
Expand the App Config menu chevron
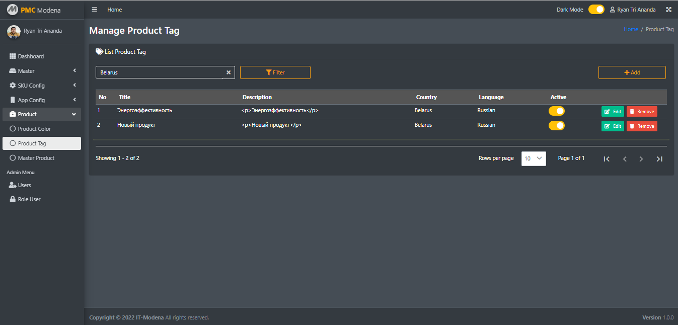(x=74, y=100)
